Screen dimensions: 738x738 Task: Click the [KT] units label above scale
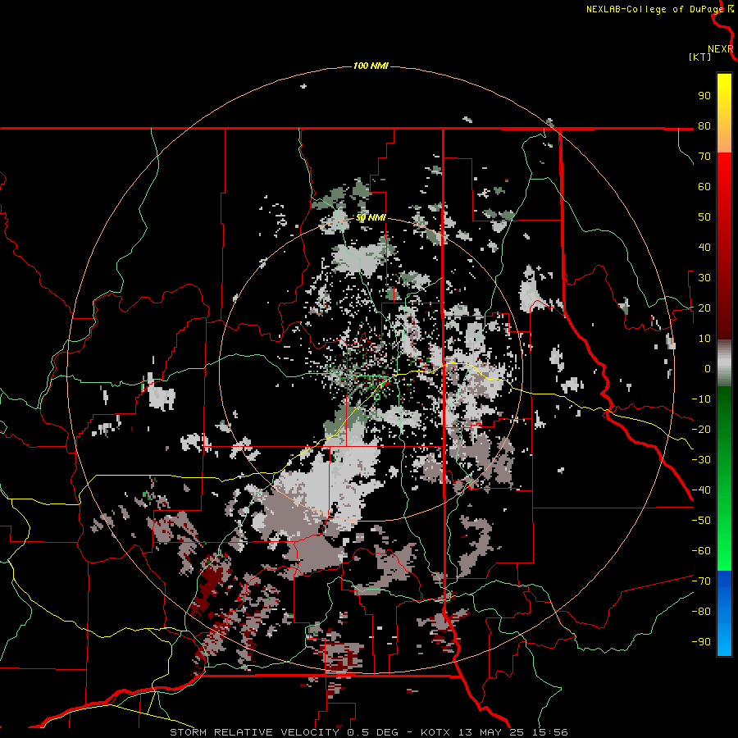(x=699, y=57)
